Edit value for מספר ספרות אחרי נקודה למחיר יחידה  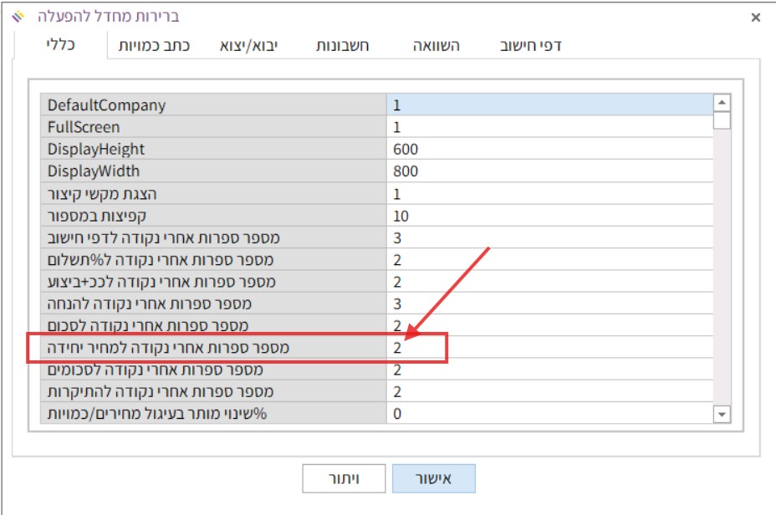pyautogui.click(x=548, y=348)
